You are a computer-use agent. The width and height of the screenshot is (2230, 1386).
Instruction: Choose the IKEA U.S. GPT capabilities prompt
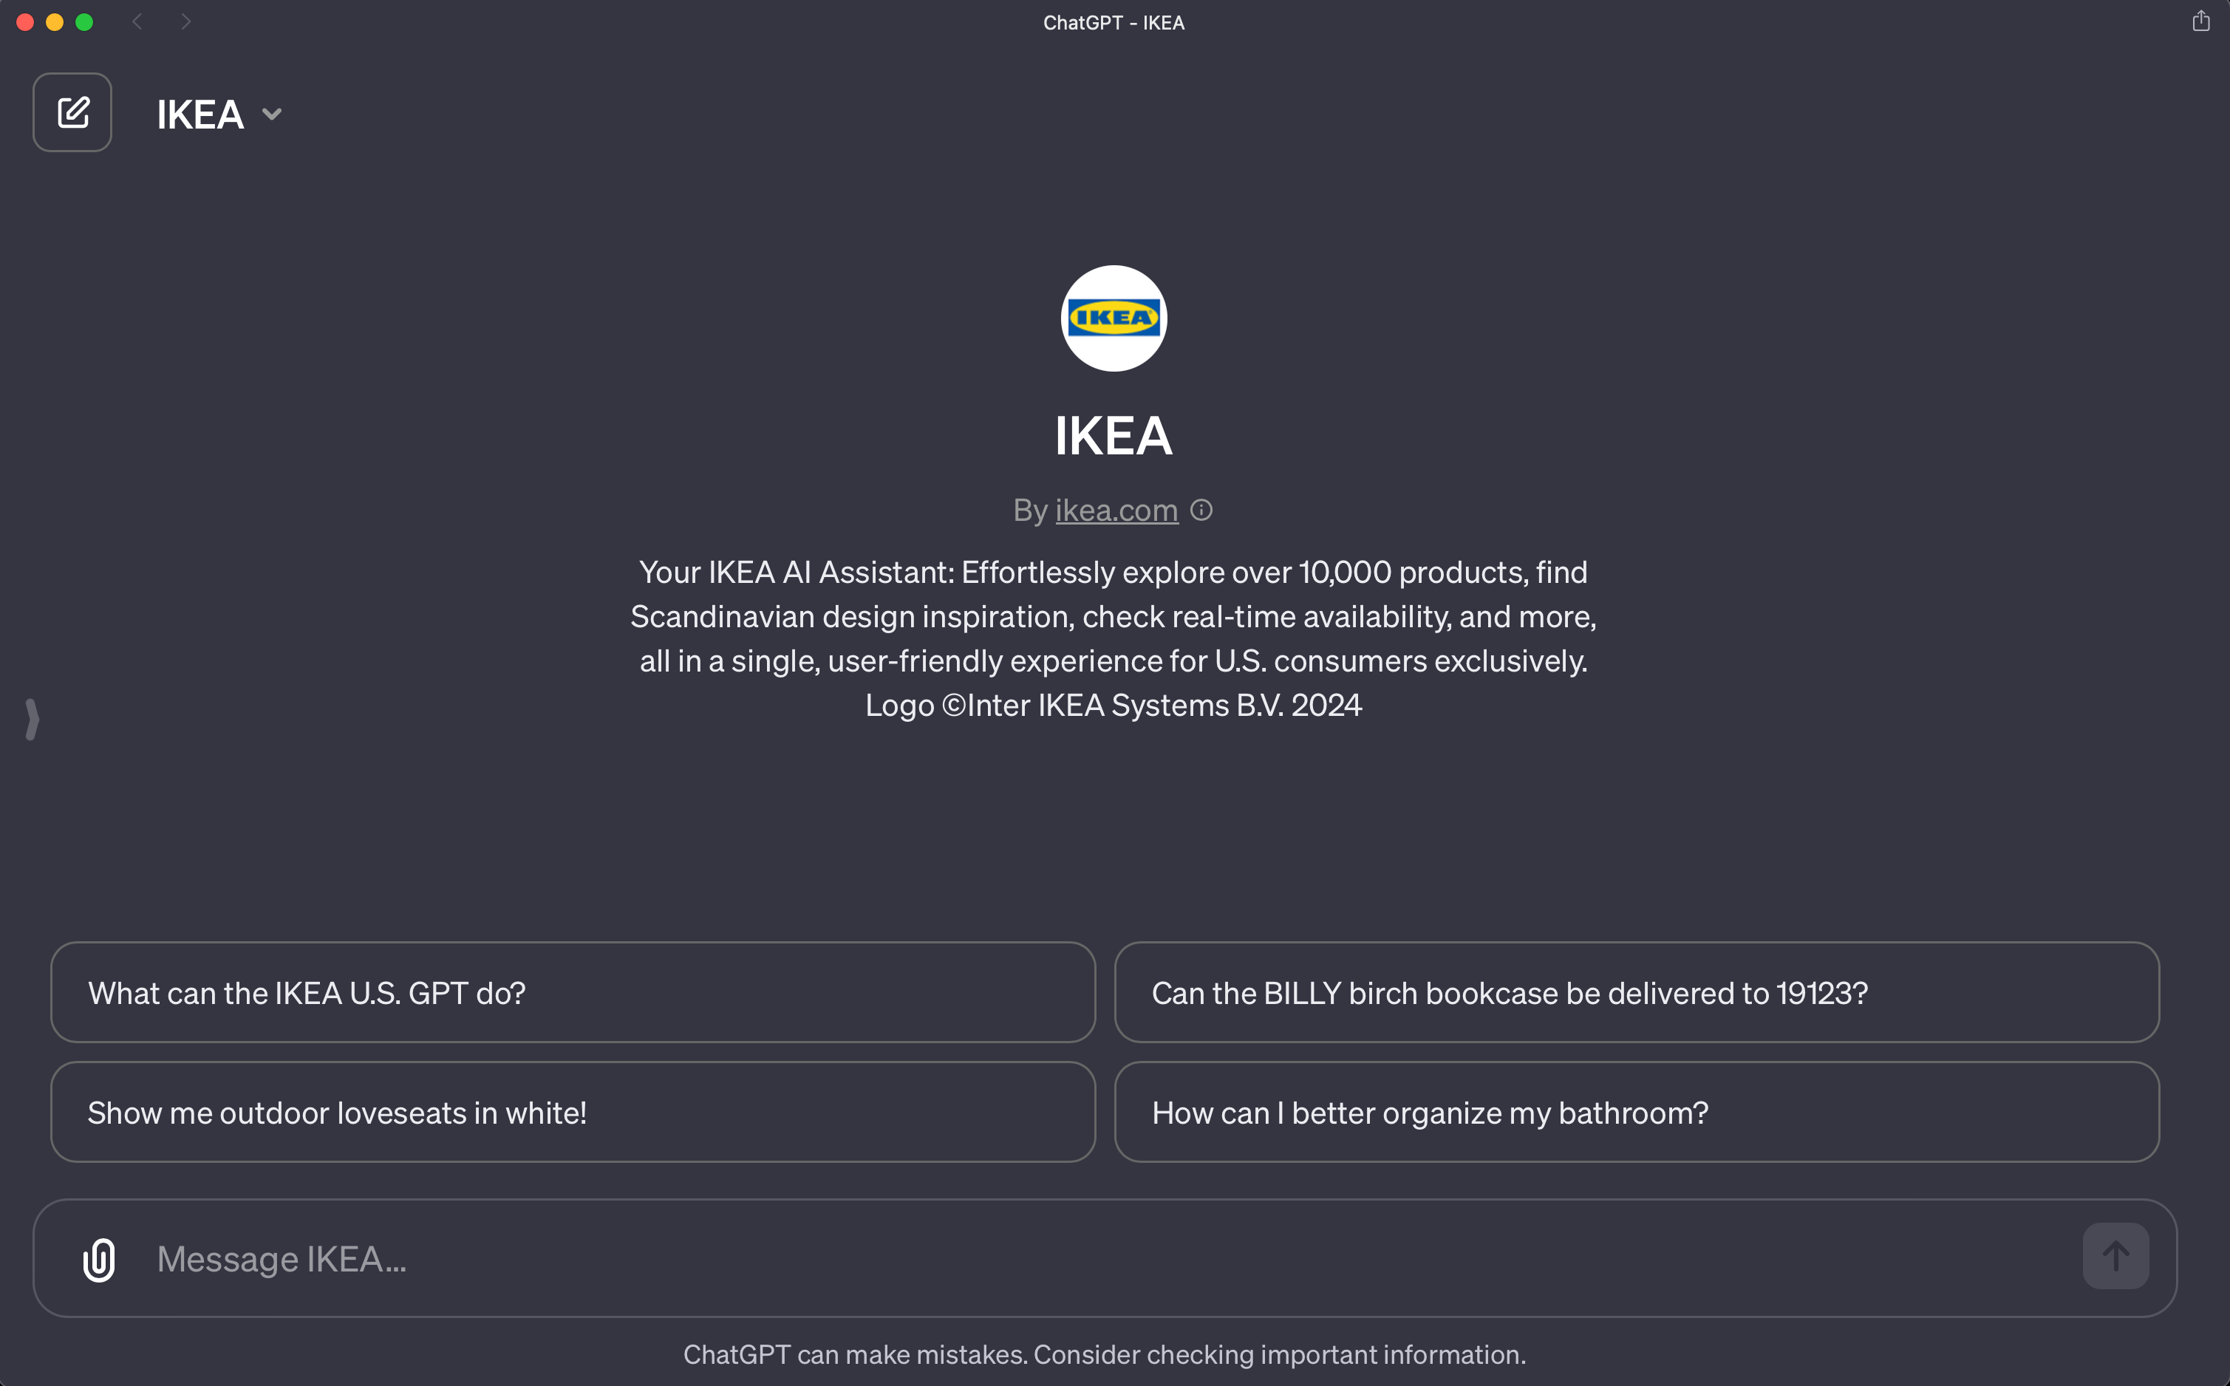tap(574, 993)
